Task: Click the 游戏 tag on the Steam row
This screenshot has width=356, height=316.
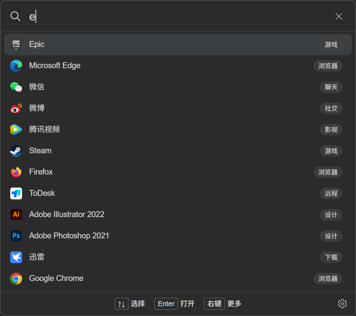Action: click(331, 151)
